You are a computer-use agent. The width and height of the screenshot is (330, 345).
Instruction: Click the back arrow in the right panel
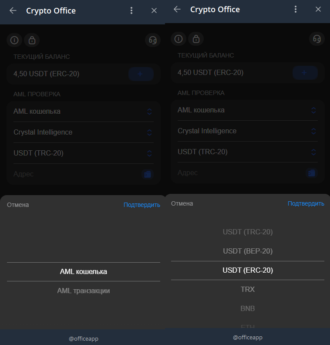177,9
